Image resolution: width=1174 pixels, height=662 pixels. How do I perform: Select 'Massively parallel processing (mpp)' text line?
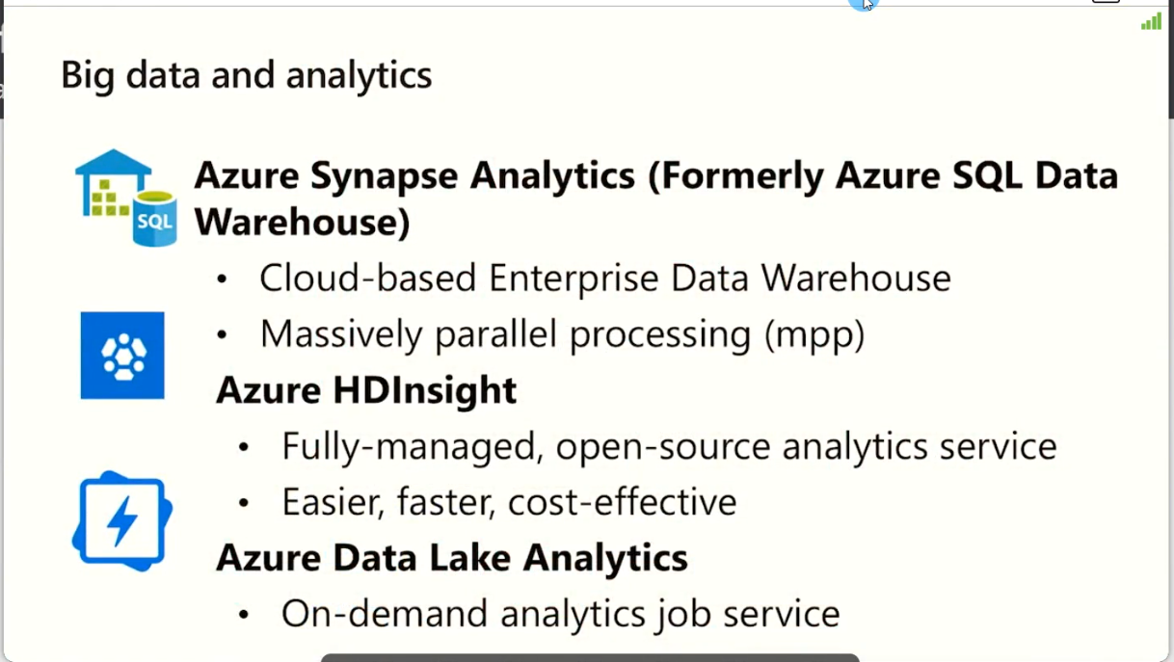click(x=562, y=334)
